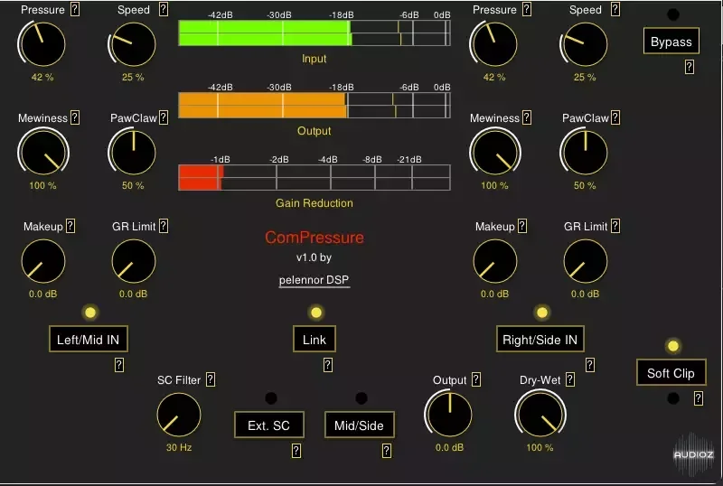Open help icon next to left GR Limit label
Viewport: 723px width, 486px height.
164,226
